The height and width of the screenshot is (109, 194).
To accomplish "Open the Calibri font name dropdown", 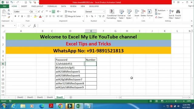I will click(29, 12).
